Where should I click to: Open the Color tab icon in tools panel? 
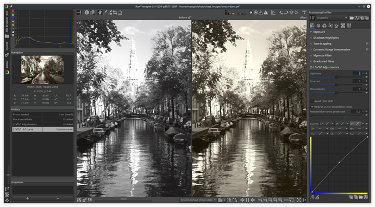324,25
